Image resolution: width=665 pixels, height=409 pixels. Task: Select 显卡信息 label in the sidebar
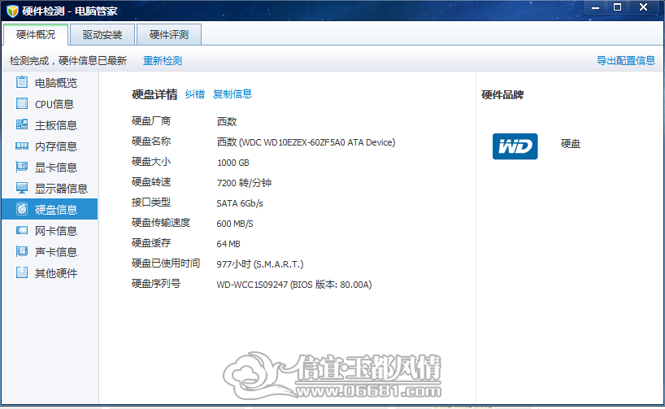(56, 168)
